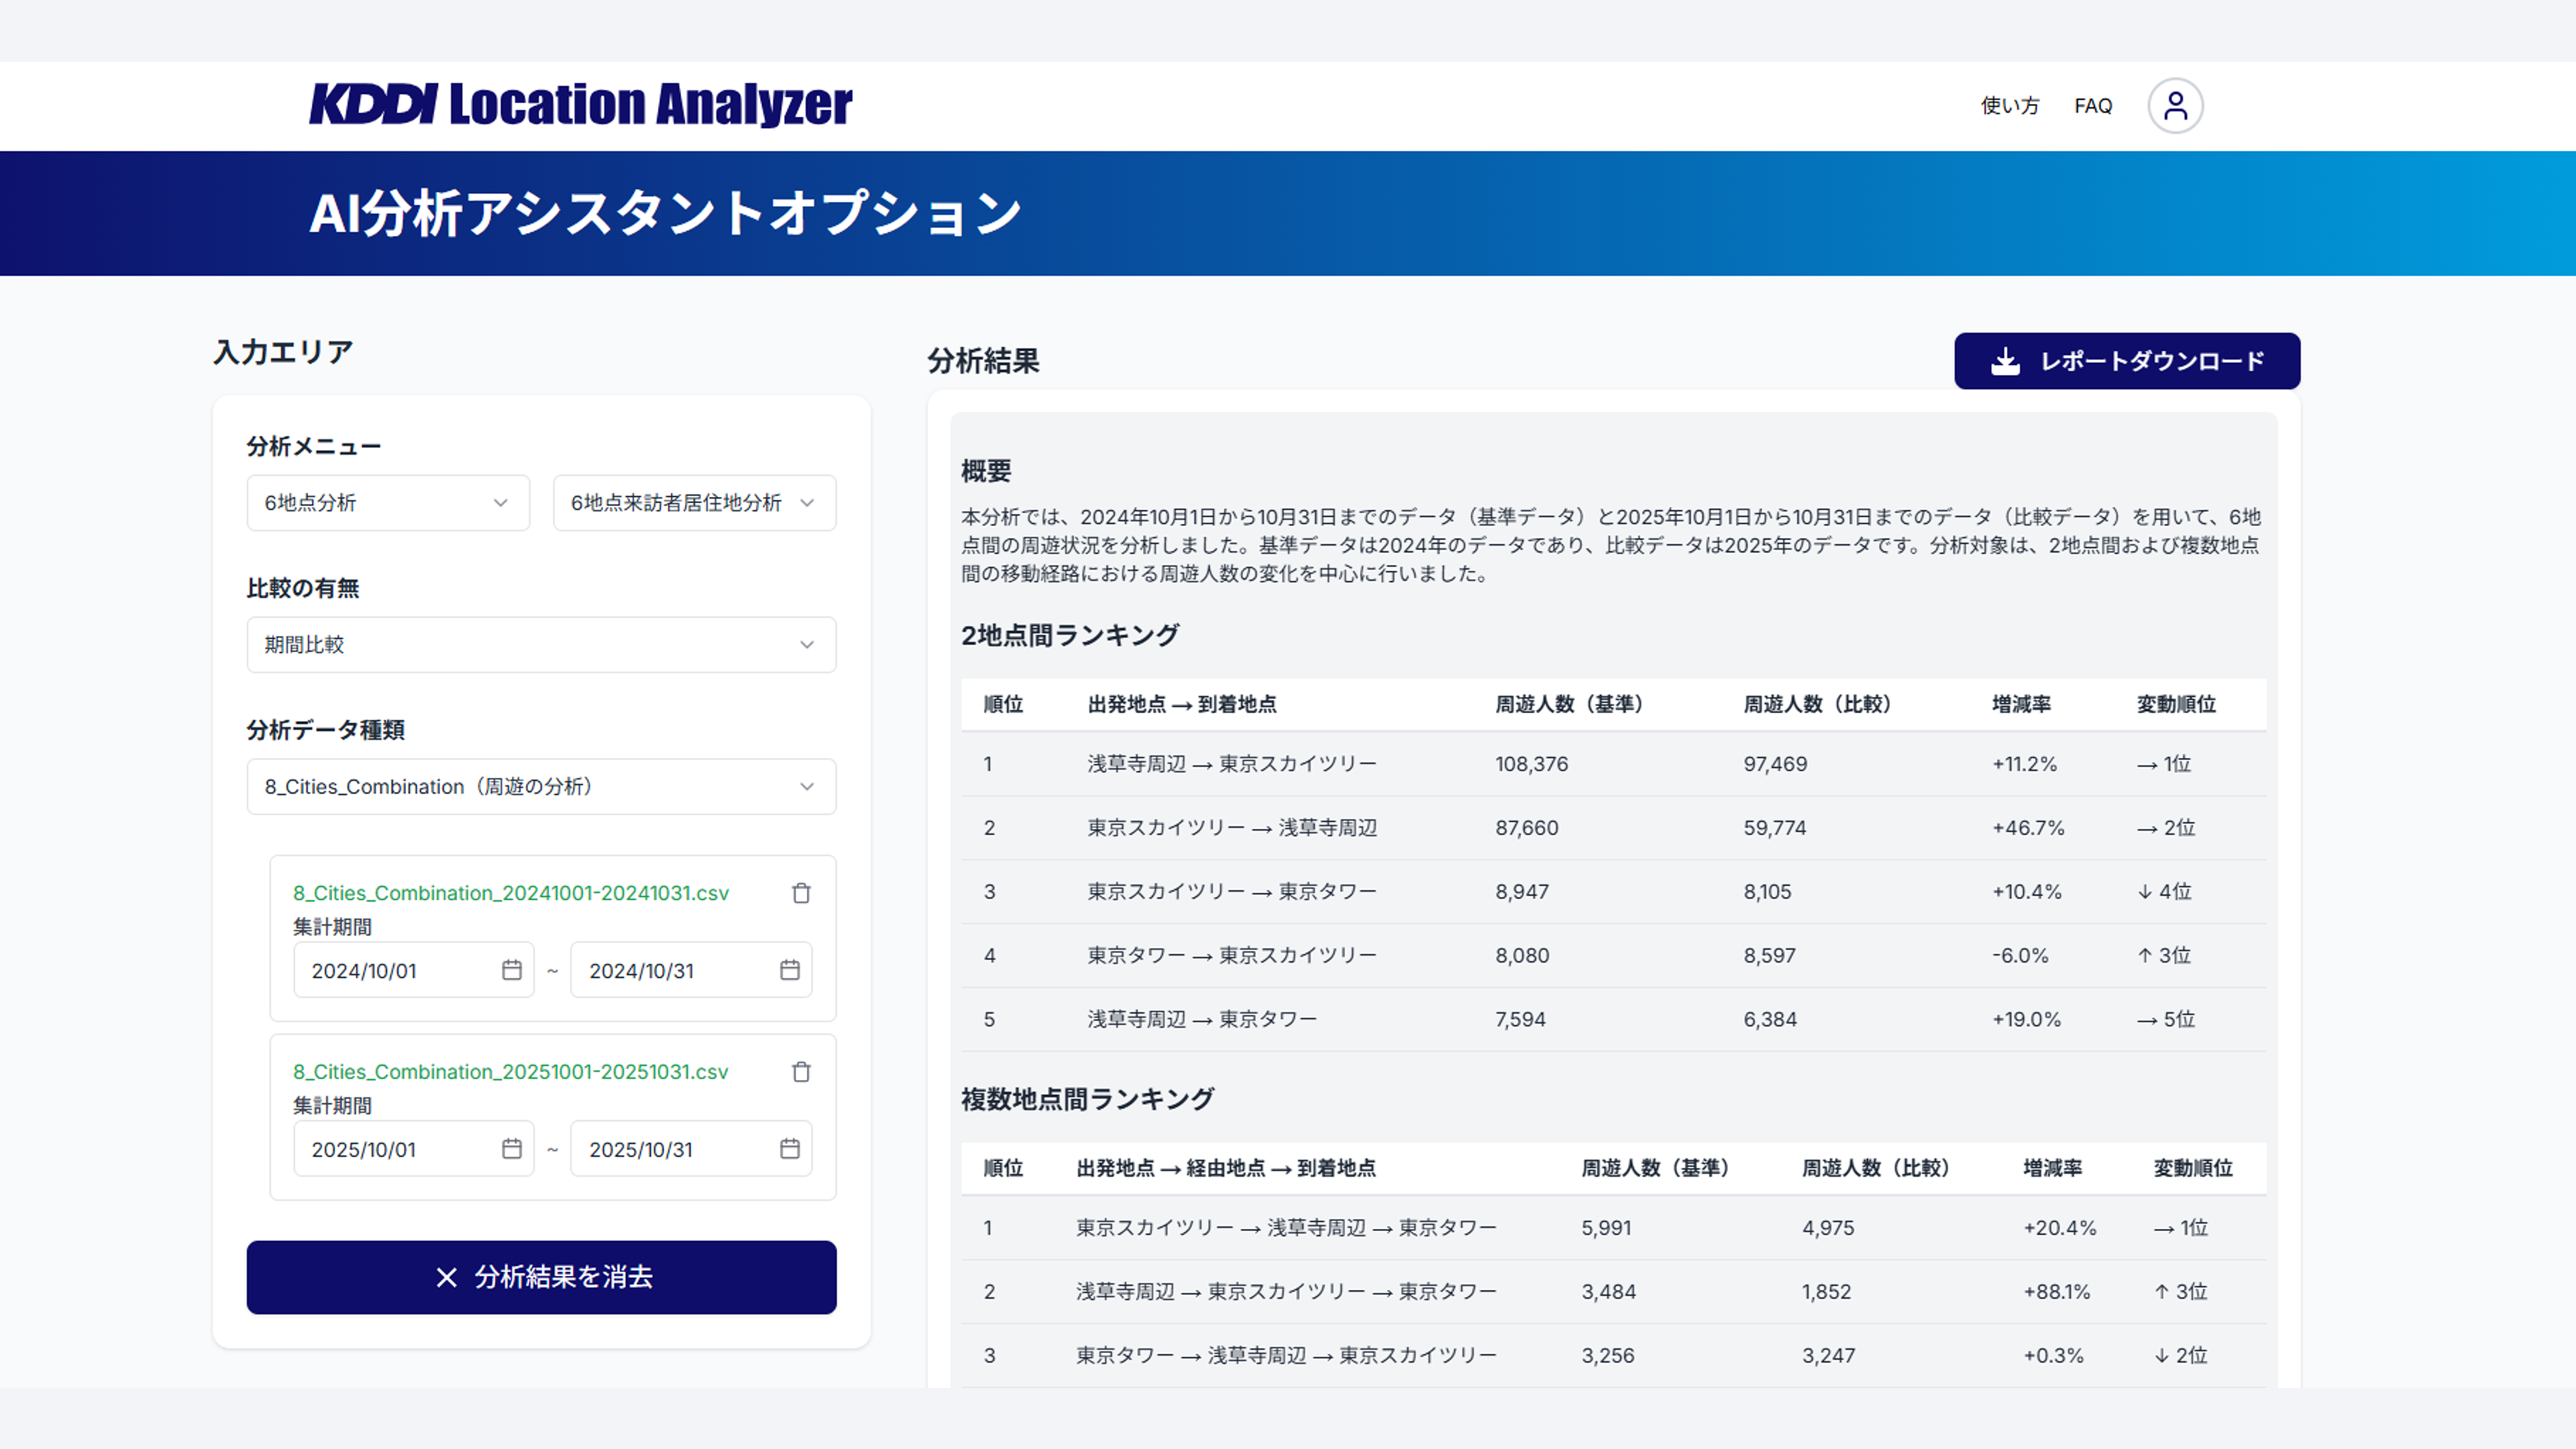The height and width of the screenshot is (1449, 2576).
Task: Open the 期間比較 comparison dropdown
Action: coord(541,645)
